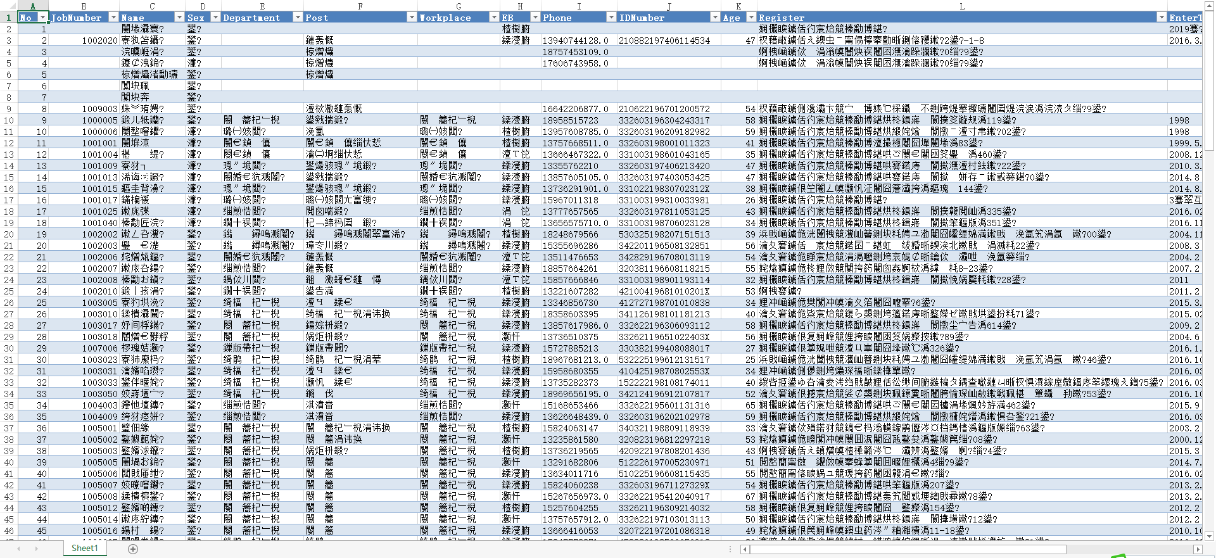Image resolution: width=1216 pixels, height=558 pixels.
Task: Select column F header
Action: click(x=360, y=6)
